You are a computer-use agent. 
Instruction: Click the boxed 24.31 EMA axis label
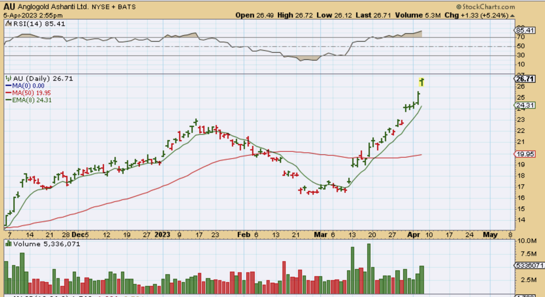[525, 105]
